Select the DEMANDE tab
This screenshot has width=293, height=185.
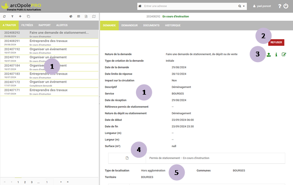coord(109,25)
